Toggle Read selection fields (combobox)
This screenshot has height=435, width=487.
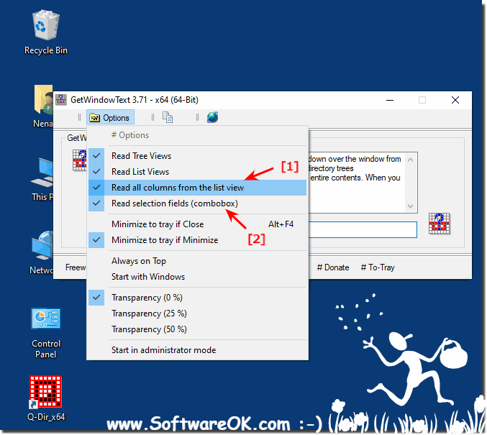point(198,203)
